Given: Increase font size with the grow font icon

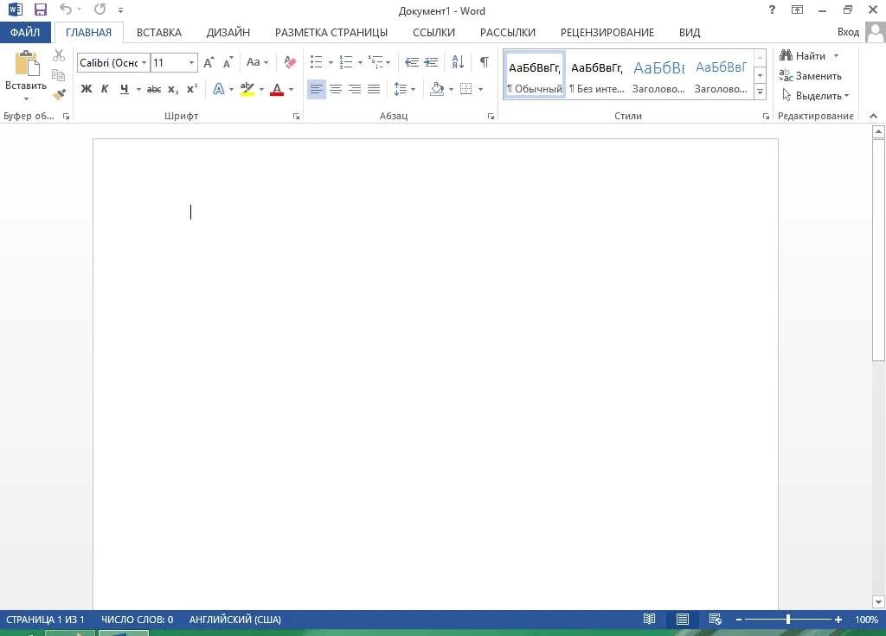Looking at the screenshot, I should point(209,62).
